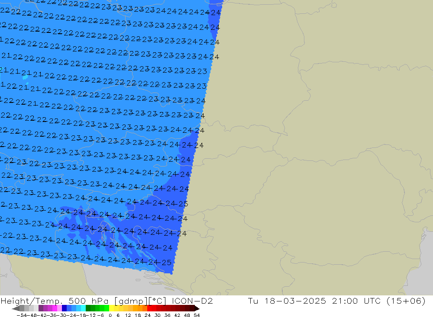The image size is (433, 317).
Task: Click the '-12' legend scale label
Action: [x=90, y=315]
